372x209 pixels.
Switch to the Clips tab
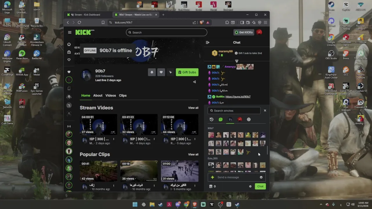click(x=123, y=96)
